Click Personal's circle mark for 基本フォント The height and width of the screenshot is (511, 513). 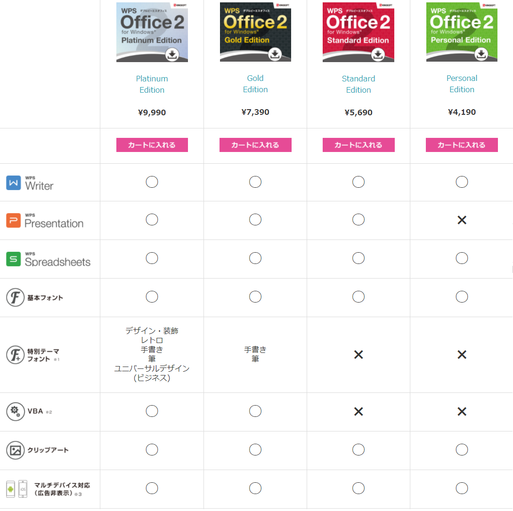pyautogui.click(x=462, y=297)
